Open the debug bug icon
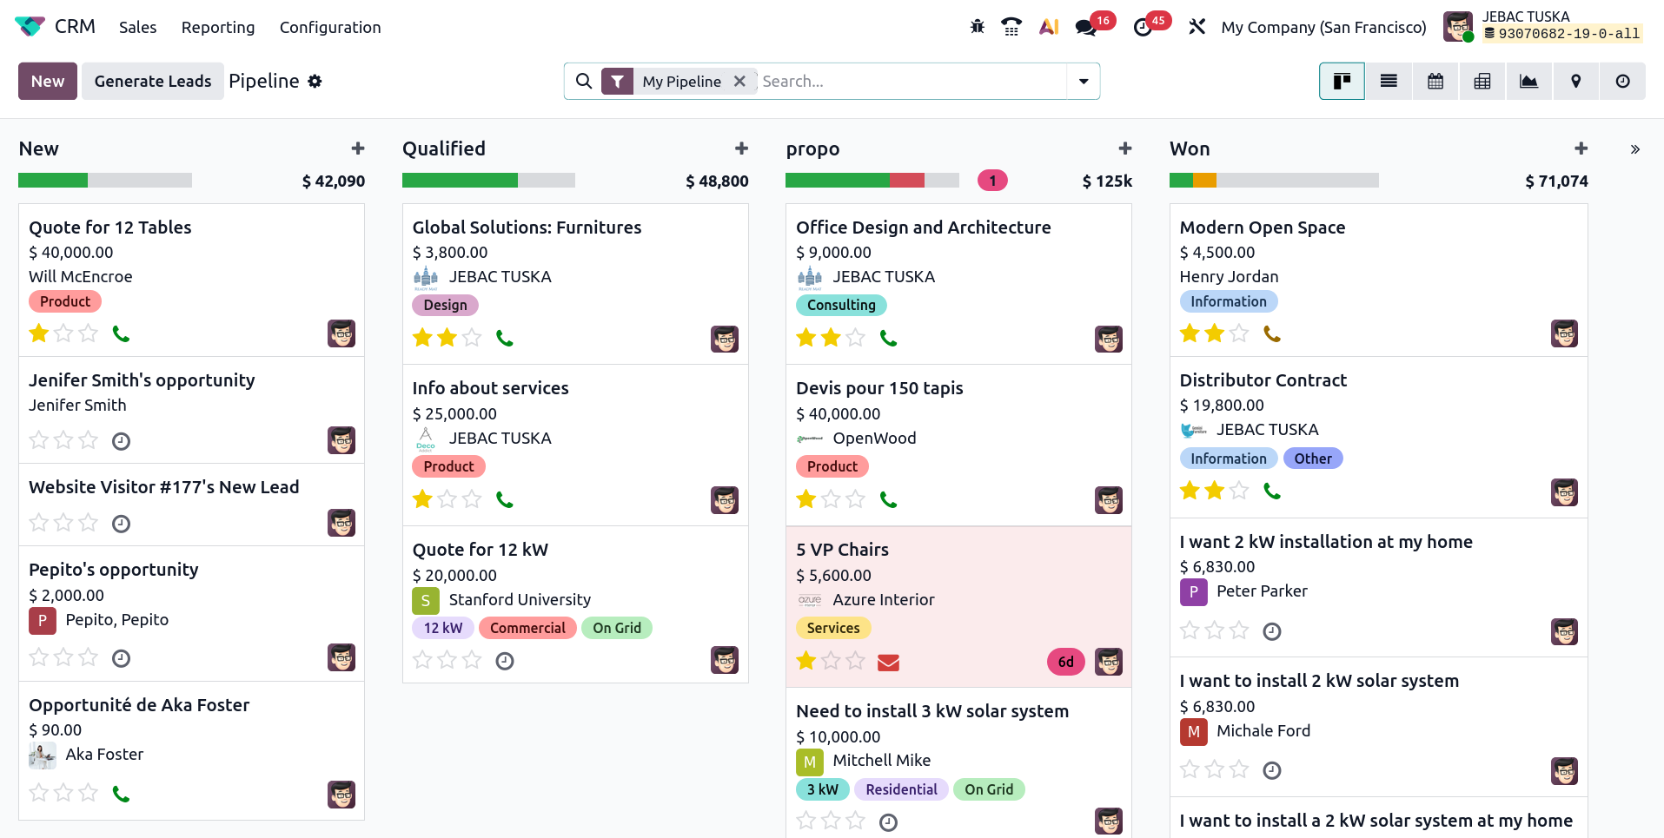1664x838 pixels. coord(978,27)
